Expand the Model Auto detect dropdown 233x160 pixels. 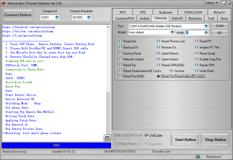172,32
